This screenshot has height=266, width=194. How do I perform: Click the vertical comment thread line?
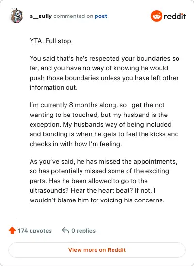[16, 121]
